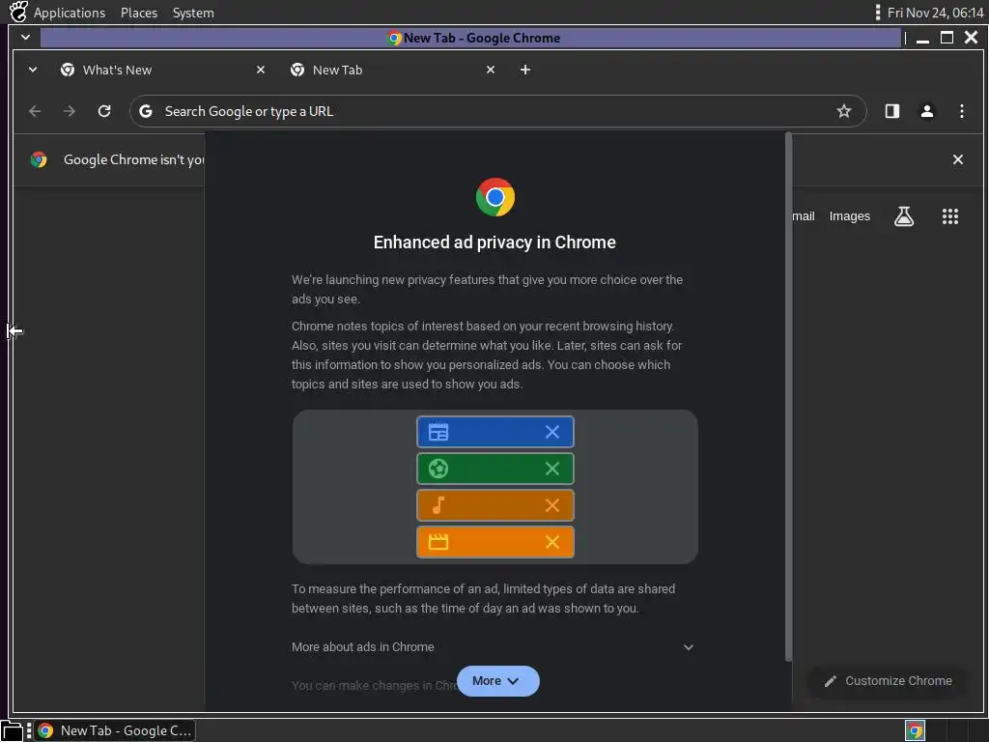The image size is (989, 742).
Task: Dismiss the default browser infobar
Action: (957, 159)
